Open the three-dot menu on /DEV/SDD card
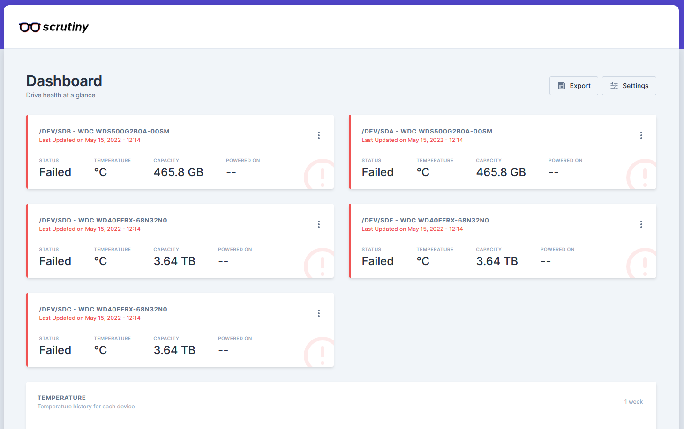Screen dimensions: 684x429 tap(319, 224)
